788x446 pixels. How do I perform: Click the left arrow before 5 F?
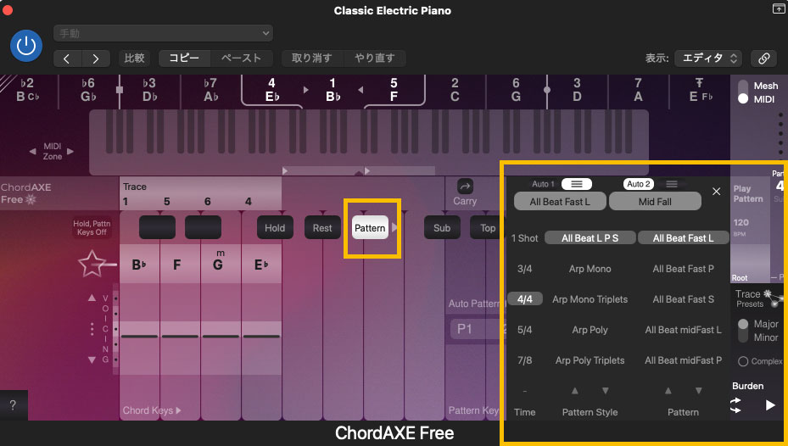360,90
